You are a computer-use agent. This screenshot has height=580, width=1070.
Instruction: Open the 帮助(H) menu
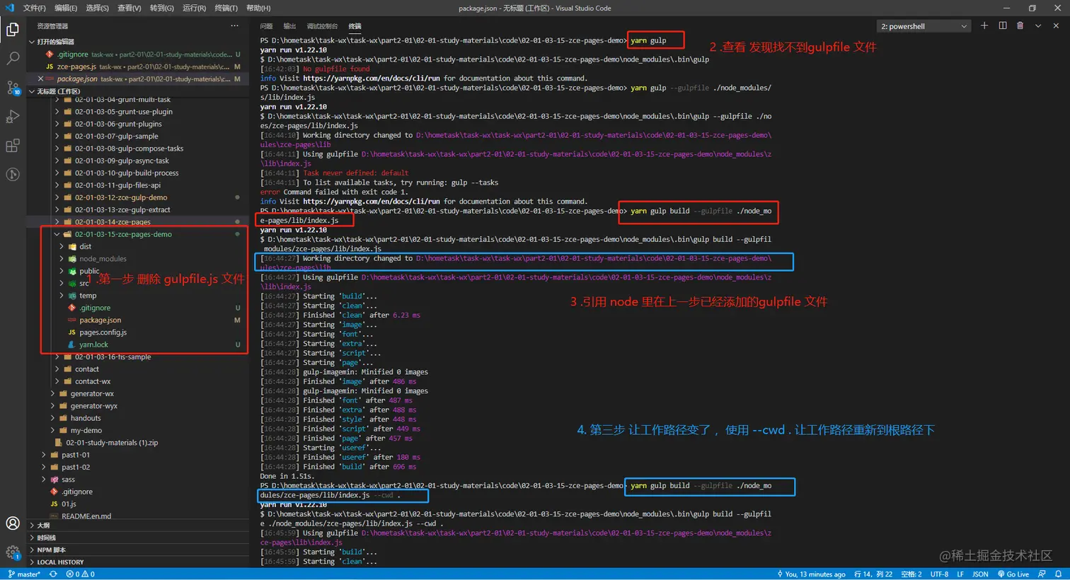tap(258, 8)
